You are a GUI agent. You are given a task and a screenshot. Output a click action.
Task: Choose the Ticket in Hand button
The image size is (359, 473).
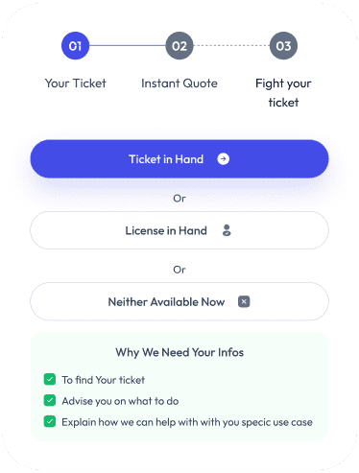(x=179, y=159)
